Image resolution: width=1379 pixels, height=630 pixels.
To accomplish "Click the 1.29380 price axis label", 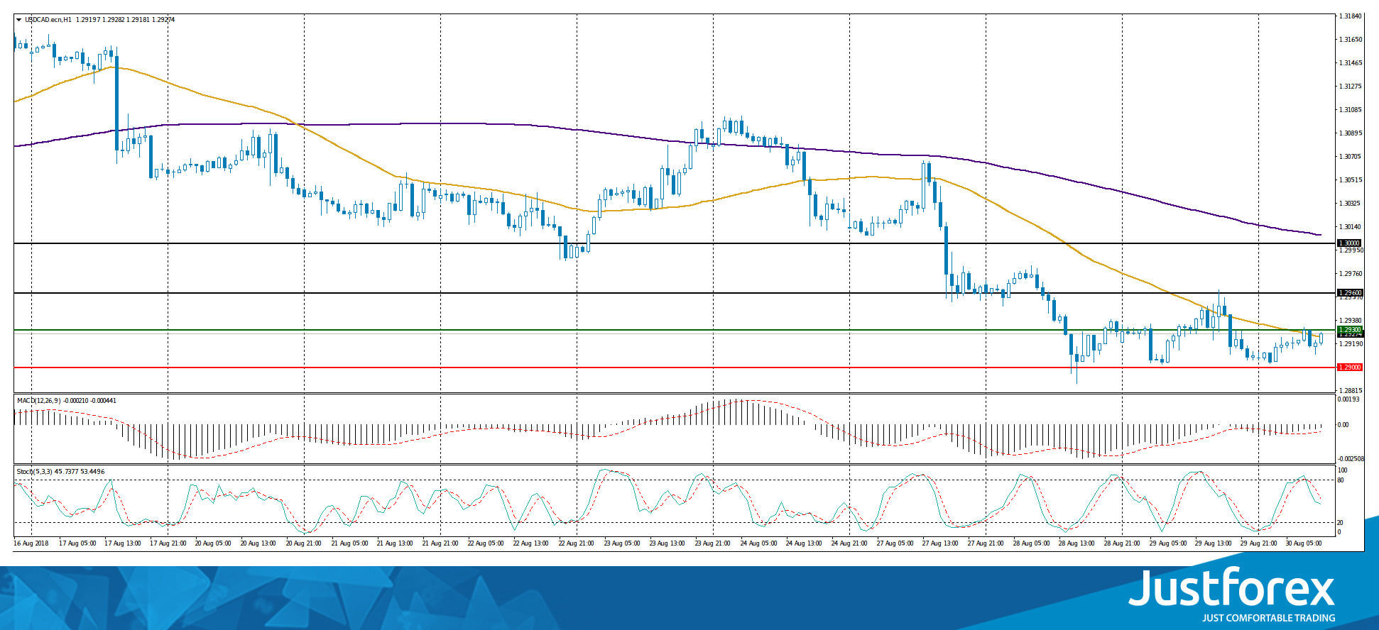I will pyautogui.click(x=1350, y=321).
